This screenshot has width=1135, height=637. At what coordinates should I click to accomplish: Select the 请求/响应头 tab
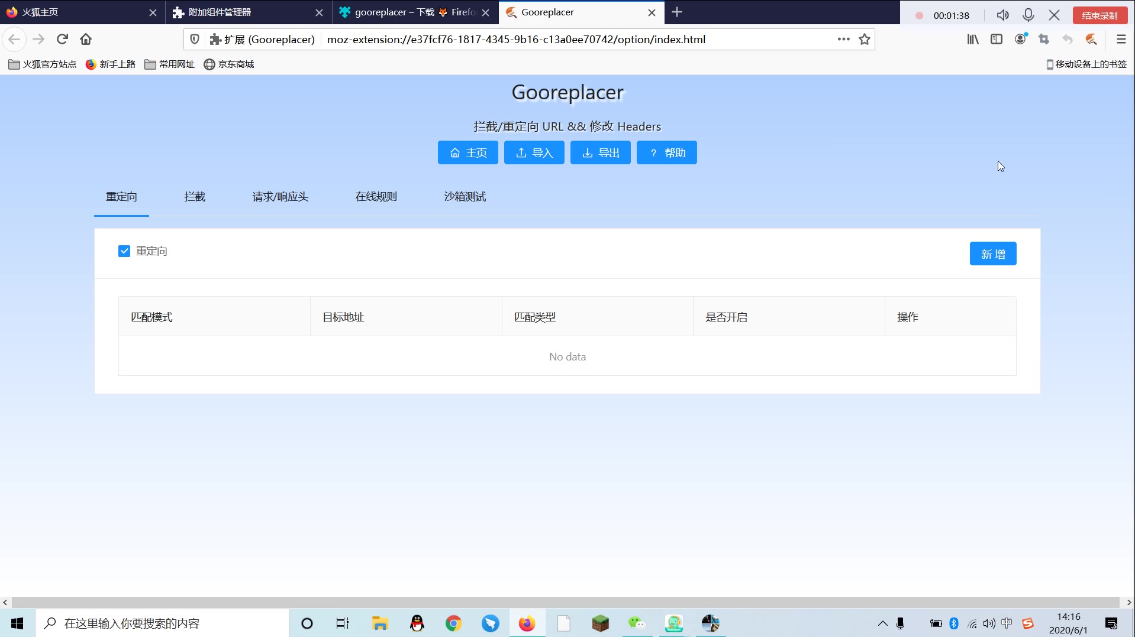pos(280,197)
